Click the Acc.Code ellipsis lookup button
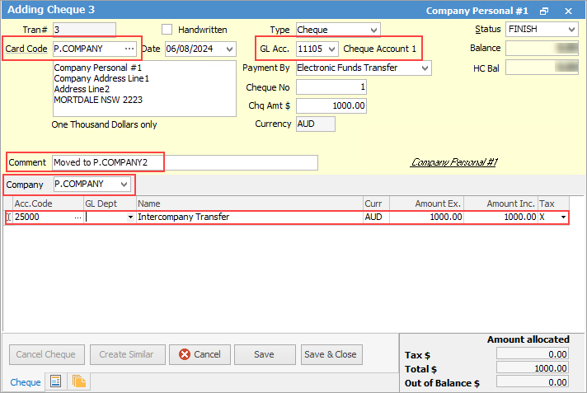The image size is (587, 393). point(78,218)
